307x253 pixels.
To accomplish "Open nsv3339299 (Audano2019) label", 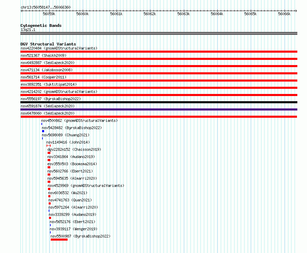I will coord(73,214).
